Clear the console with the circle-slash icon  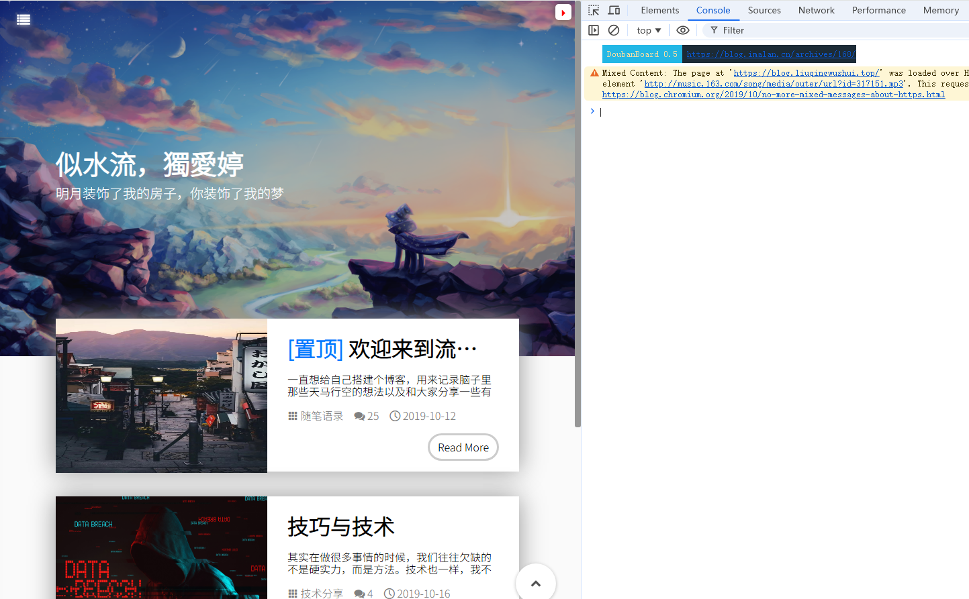[614, 30]
